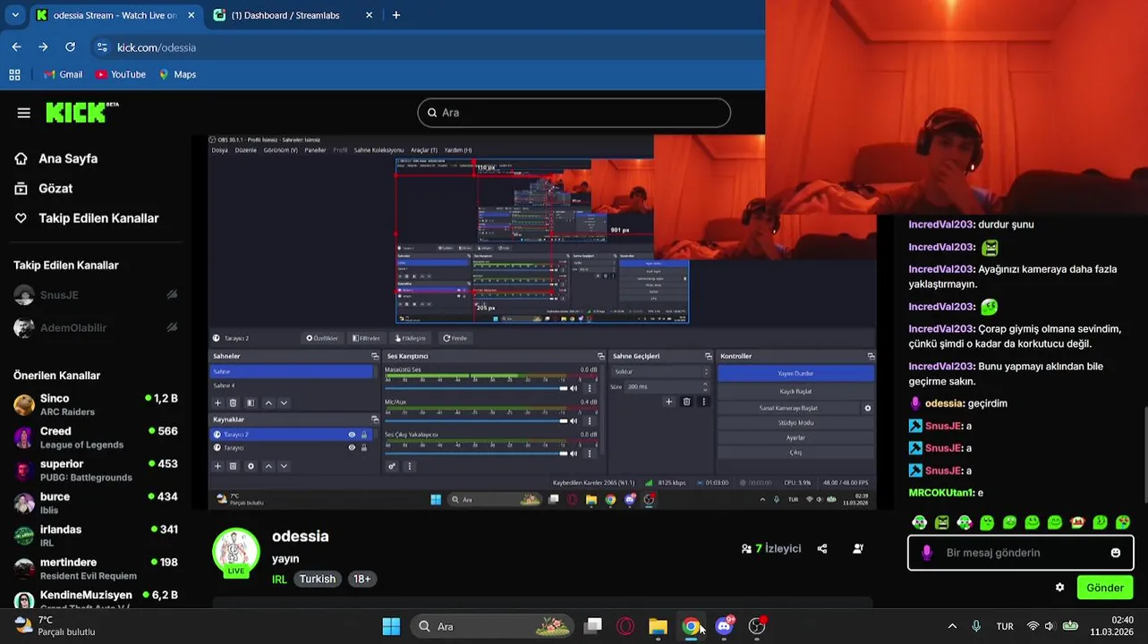Click Yayını Durdur in streamed OBS
Viewport: 1148px width, 644px height.
coord(795,373)
